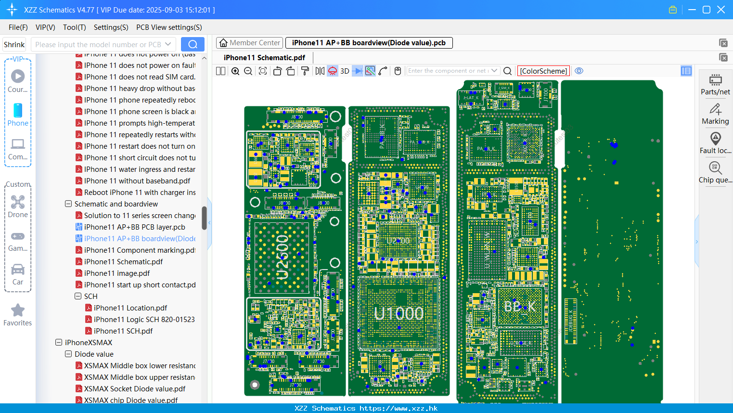
Task: Open the VIP(V) menu
Action: coord(45,27)
